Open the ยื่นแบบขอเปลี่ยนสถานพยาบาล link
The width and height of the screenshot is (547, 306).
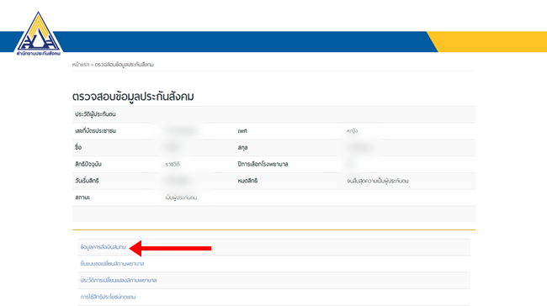(112, 263)
